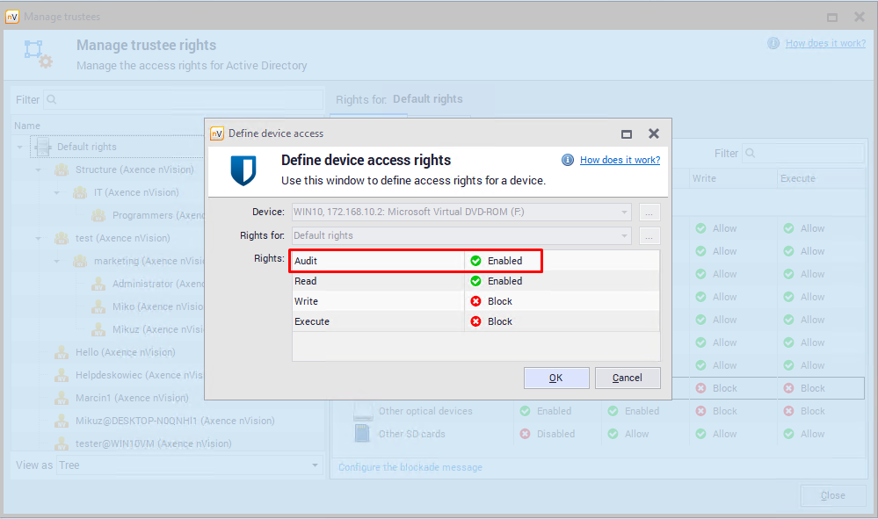Screen dimensions: 878x519
Task: Click the nVision logo in dialog title bar
Action: [x=217, y=133]
